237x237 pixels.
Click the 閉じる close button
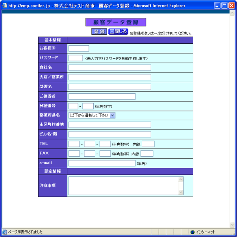point(118,31)
